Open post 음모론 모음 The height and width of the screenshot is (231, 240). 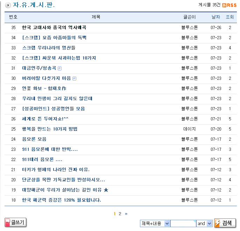pos(34,139)
